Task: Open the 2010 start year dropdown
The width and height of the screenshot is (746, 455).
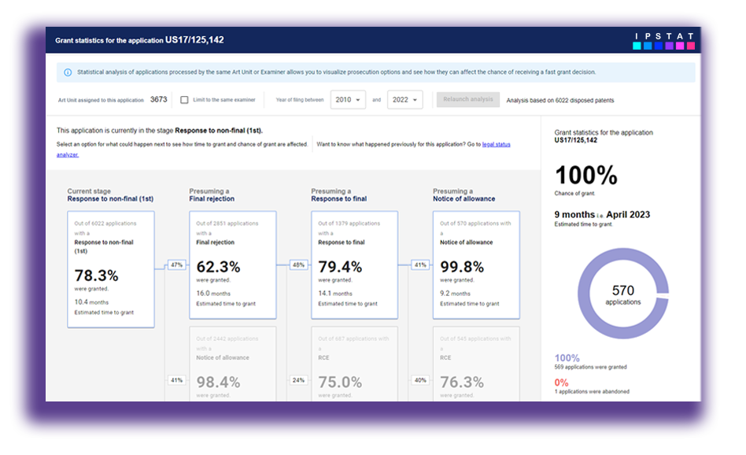Action: click(x=348, y=99)
